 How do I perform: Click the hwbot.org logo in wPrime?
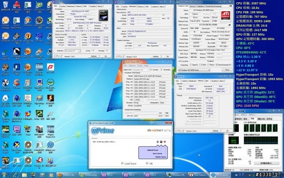point(159,130)
